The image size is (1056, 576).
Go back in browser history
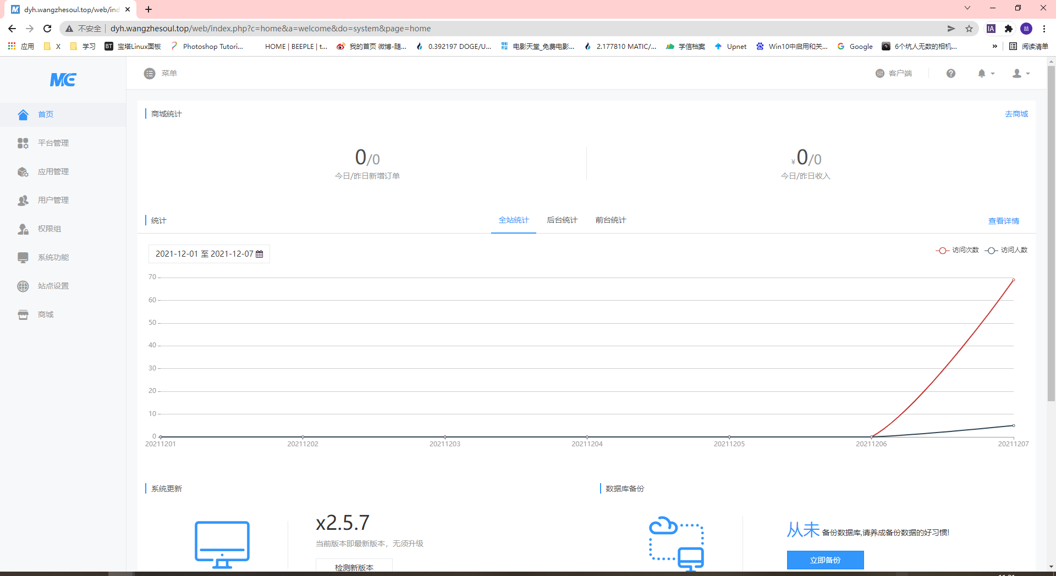coord(12,29)
